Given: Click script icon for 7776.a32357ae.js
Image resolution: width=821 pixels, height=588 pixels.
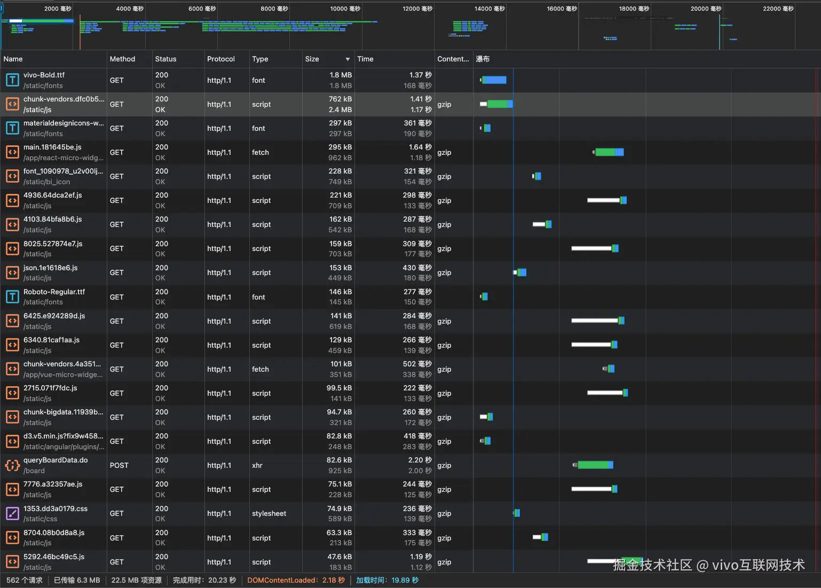Looking at the screenshot, I should [x=12, y=489].
